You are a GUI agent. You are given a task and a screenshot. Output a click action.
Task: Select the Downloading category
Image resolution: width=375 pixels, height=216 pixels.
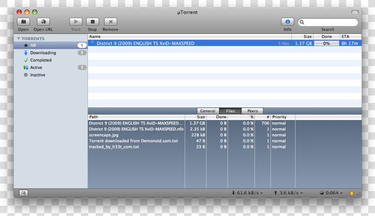coord(51,53)
